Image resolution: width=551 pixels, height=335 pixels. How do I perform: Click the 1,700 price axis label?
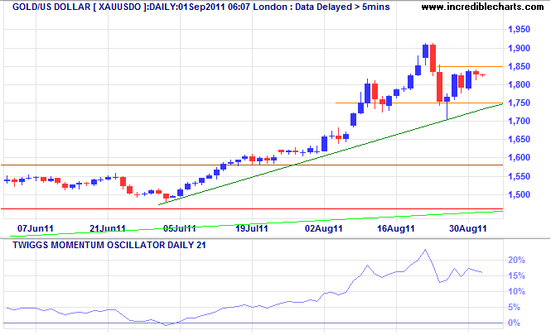pos(519,121)
